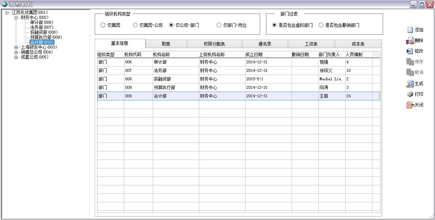Select the 投融资部 row in table
The width and height of the screenshot is (435, 220).
point(163,79)
